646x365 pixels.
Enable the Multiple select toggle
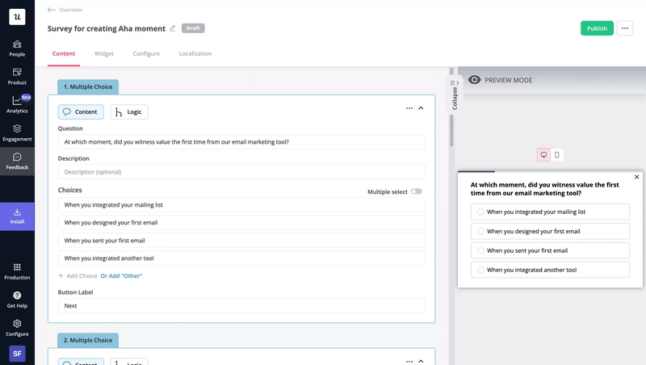coord(416,191)
